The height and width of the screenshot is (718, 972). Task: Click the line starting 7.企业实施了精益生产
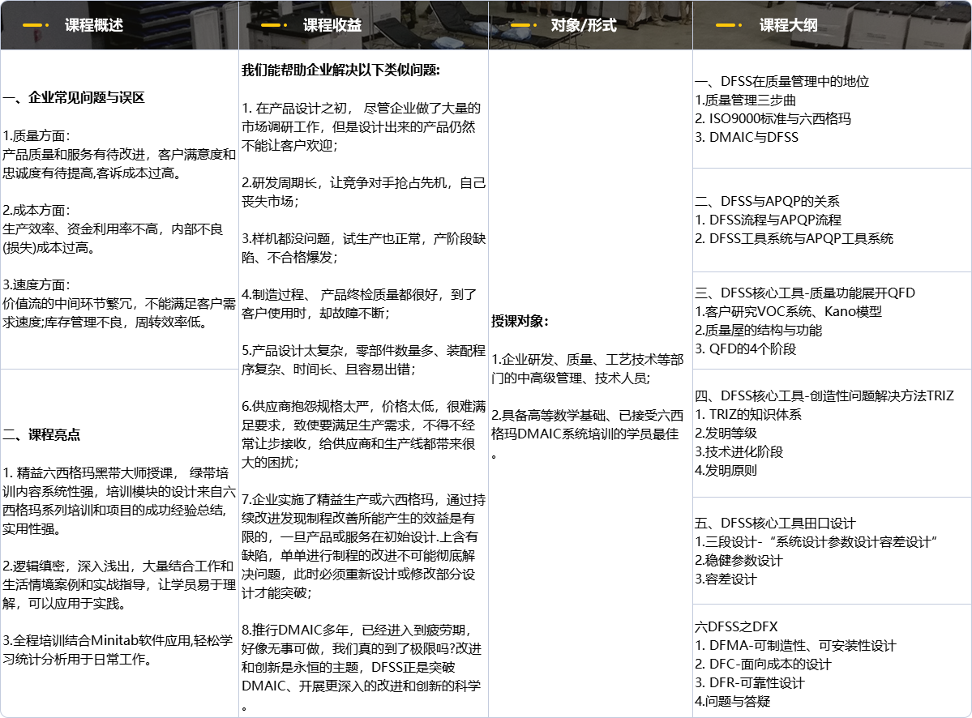363,499
